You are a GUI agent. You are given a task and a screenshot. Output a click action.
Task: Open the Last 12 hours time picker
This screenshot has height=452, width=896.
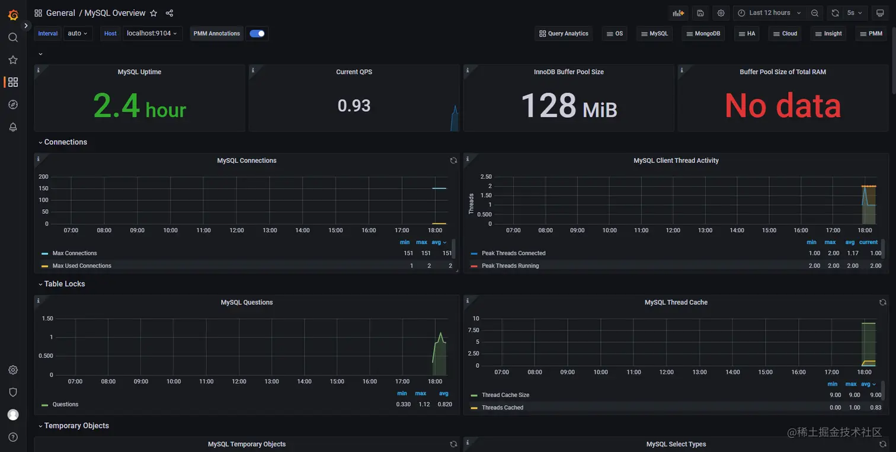pos(769,13)
